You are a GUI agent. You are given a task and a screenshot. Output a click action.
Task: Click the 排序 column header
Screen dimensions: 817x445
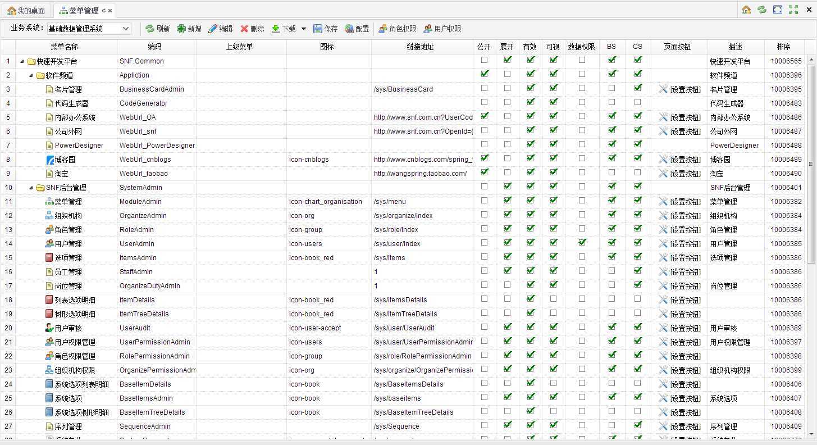[784, 47]
